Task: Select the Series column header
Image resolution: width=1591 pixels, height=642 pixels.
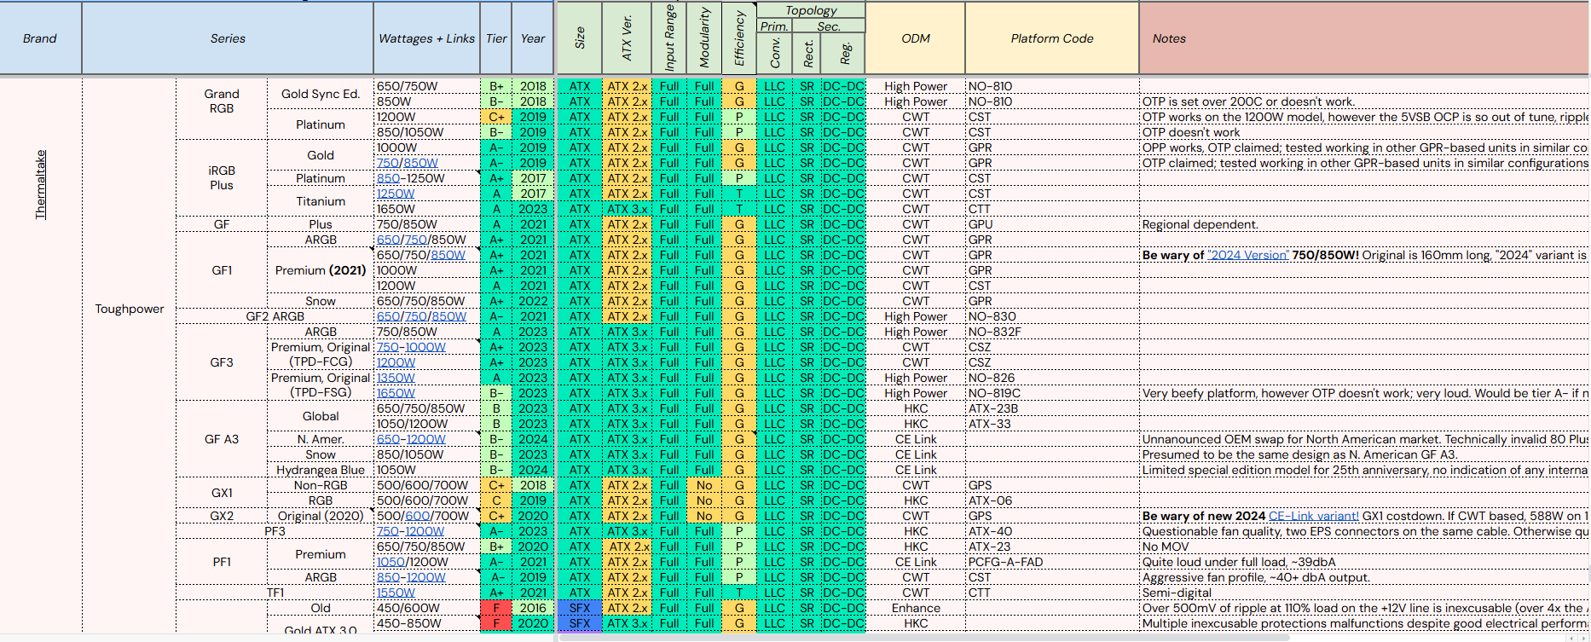Action: coord(228,38)
